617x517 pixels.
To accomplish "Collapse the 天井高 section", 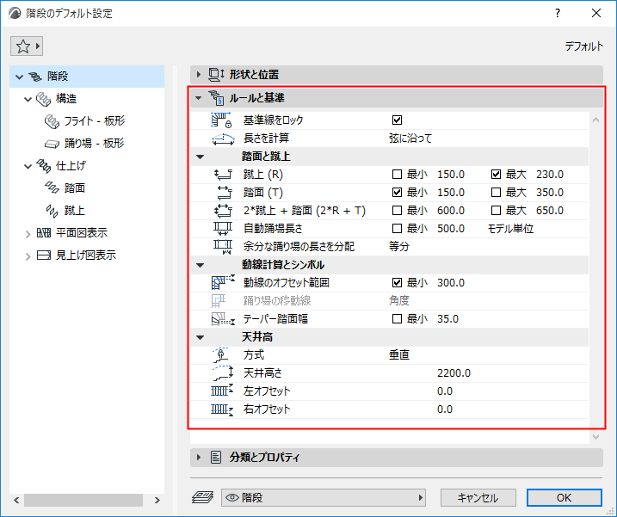I will pos(201,337).
